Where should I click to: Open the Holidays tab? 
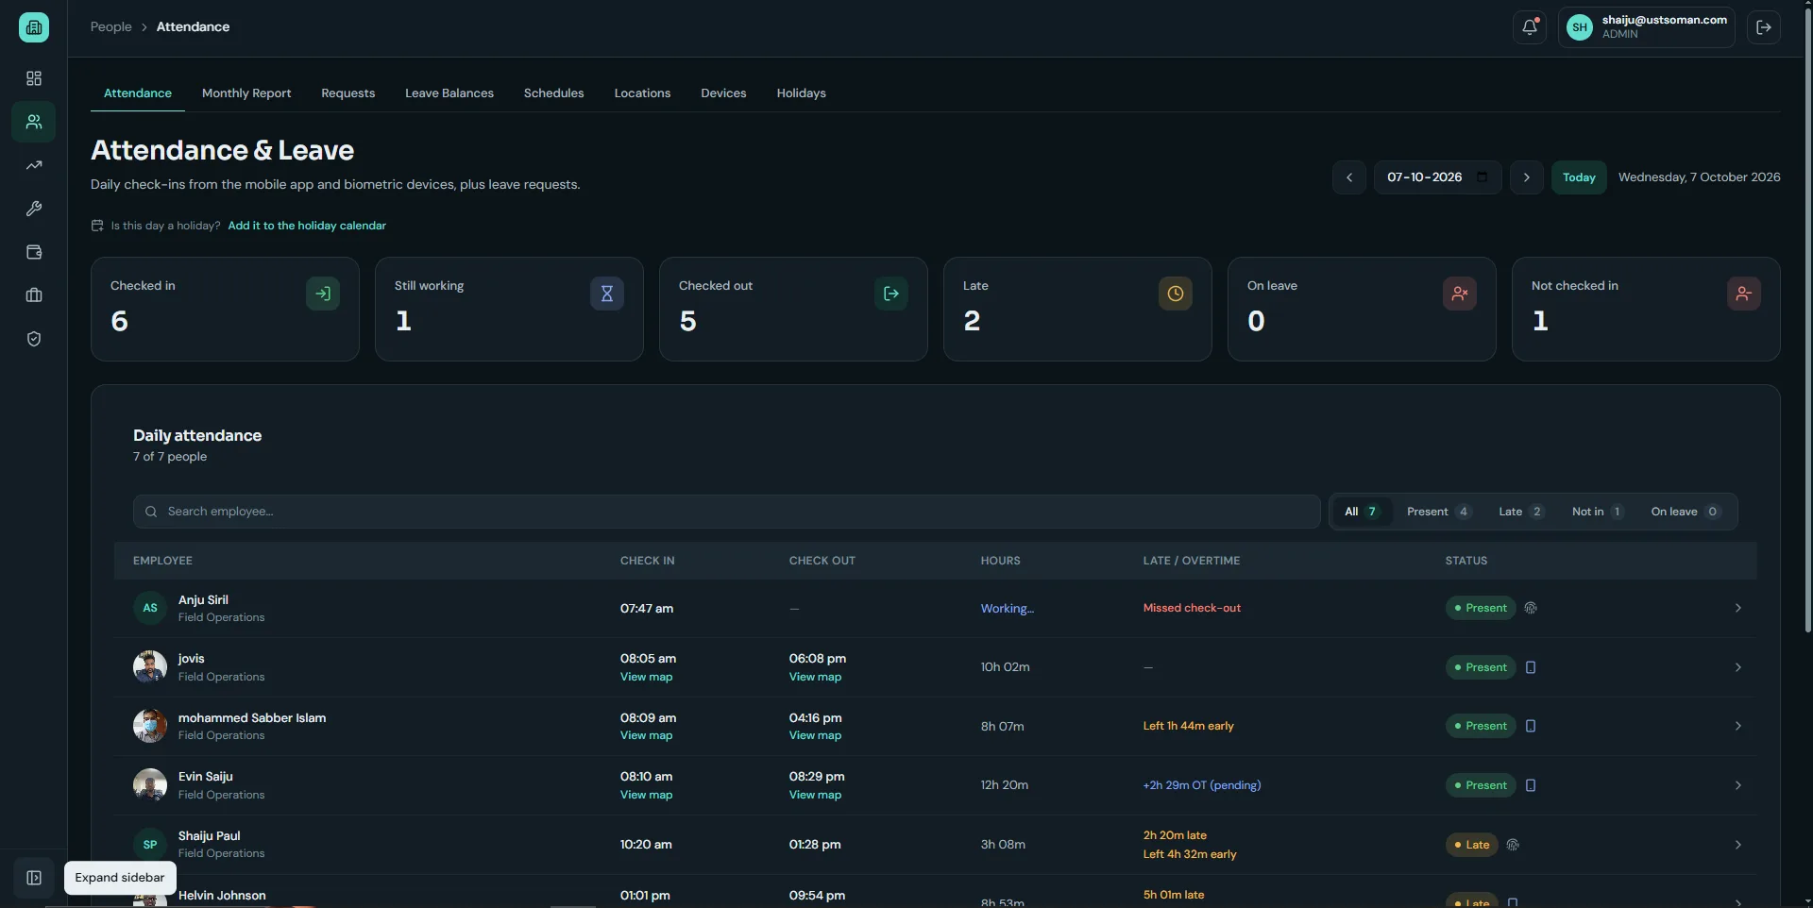(x=801, y=93)
